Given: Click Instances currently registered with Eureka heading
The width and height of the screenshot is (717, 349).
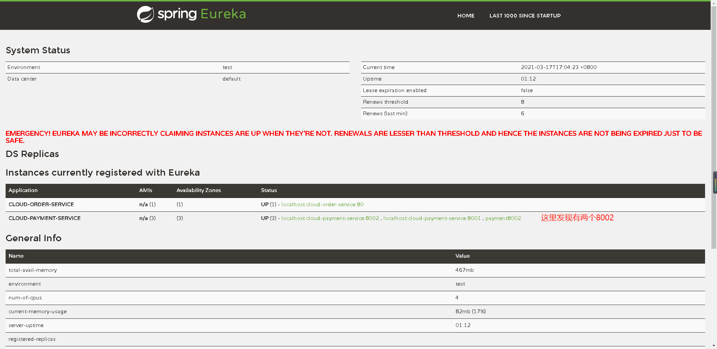Looking at the screenshot, I should tap(103, 173).
